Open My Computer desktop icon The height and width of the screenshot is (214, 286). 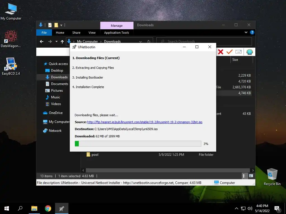[x=11, y=12]
